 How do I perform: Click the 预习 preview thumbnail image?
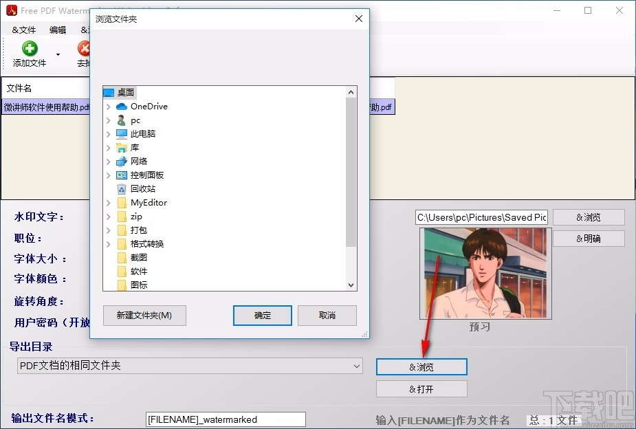click(484, 272)
